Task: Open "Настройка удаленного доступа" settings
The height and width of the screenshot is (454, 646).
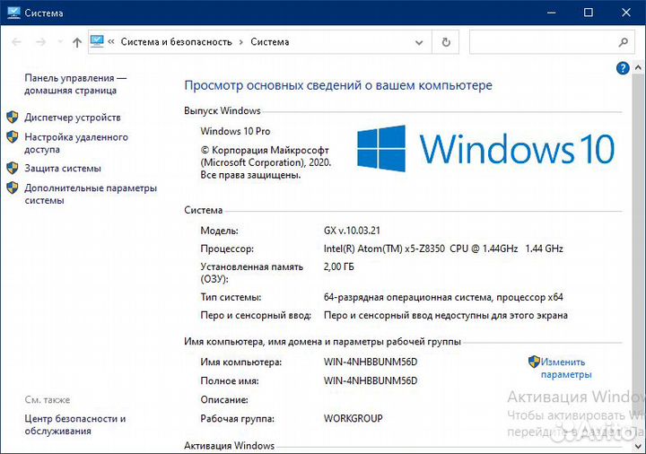Action: click(x=76, y=144)
